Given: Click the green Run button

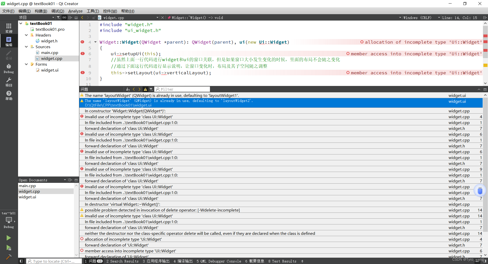Looking at the screenshot, I should coord(9,238).
